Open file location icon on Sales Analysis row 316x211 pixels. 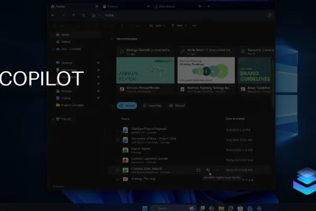(x=199, y=170)
